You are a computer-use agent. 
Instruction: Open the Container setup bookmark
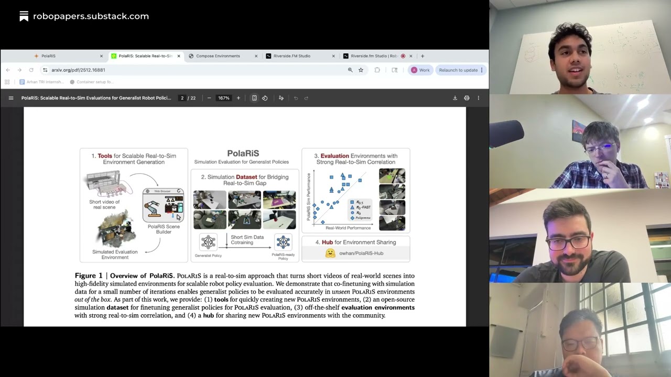(x=91, y=82)
